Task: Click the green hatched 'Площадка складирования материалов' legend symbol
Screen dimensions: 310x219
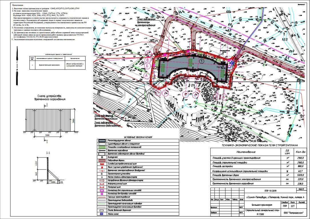Action: coord(102,147)
